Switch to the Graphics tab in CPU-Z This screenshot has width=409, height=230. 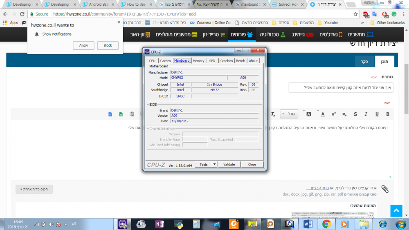pos(227,61)
